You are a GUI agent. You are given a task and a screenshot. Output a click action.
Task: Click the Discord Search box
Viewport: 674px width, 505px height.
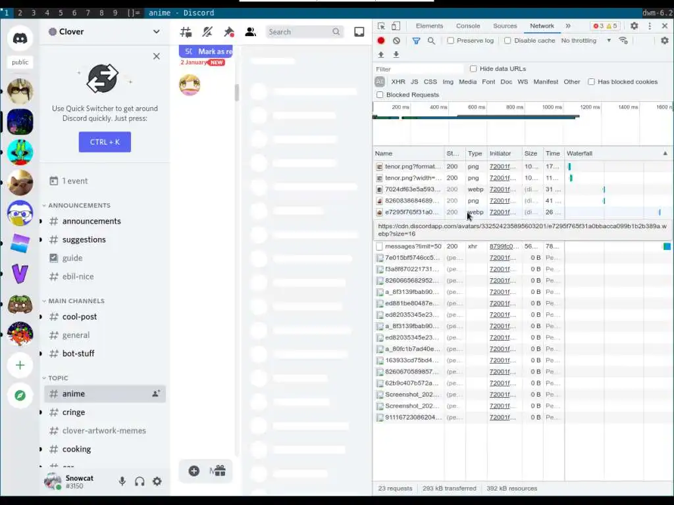(x=304, y=32)
